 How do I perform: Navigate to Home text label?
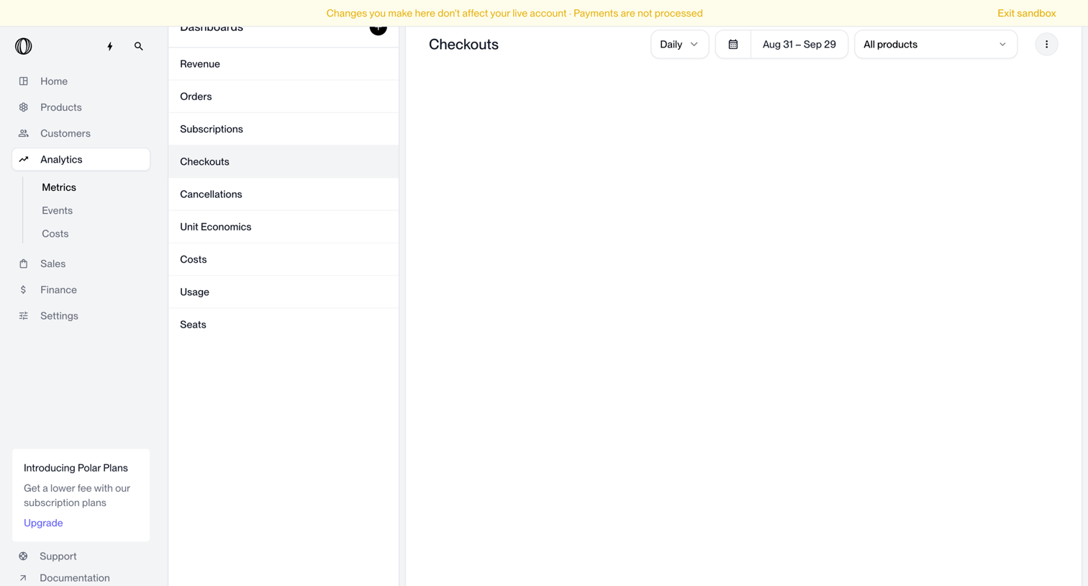coord(54,81)
